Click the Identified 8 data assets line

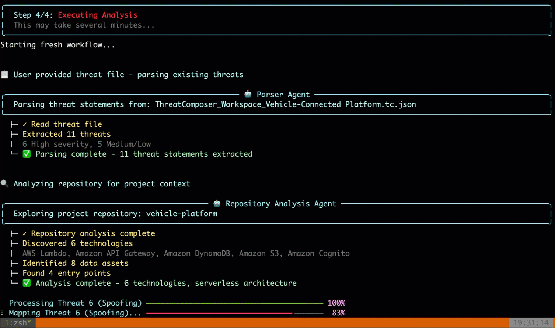pyautogui.click(x=75, y=263)
